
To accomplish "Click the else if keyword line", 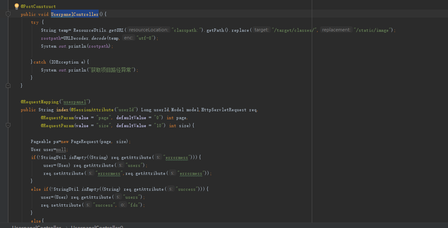I will [40, 189].
